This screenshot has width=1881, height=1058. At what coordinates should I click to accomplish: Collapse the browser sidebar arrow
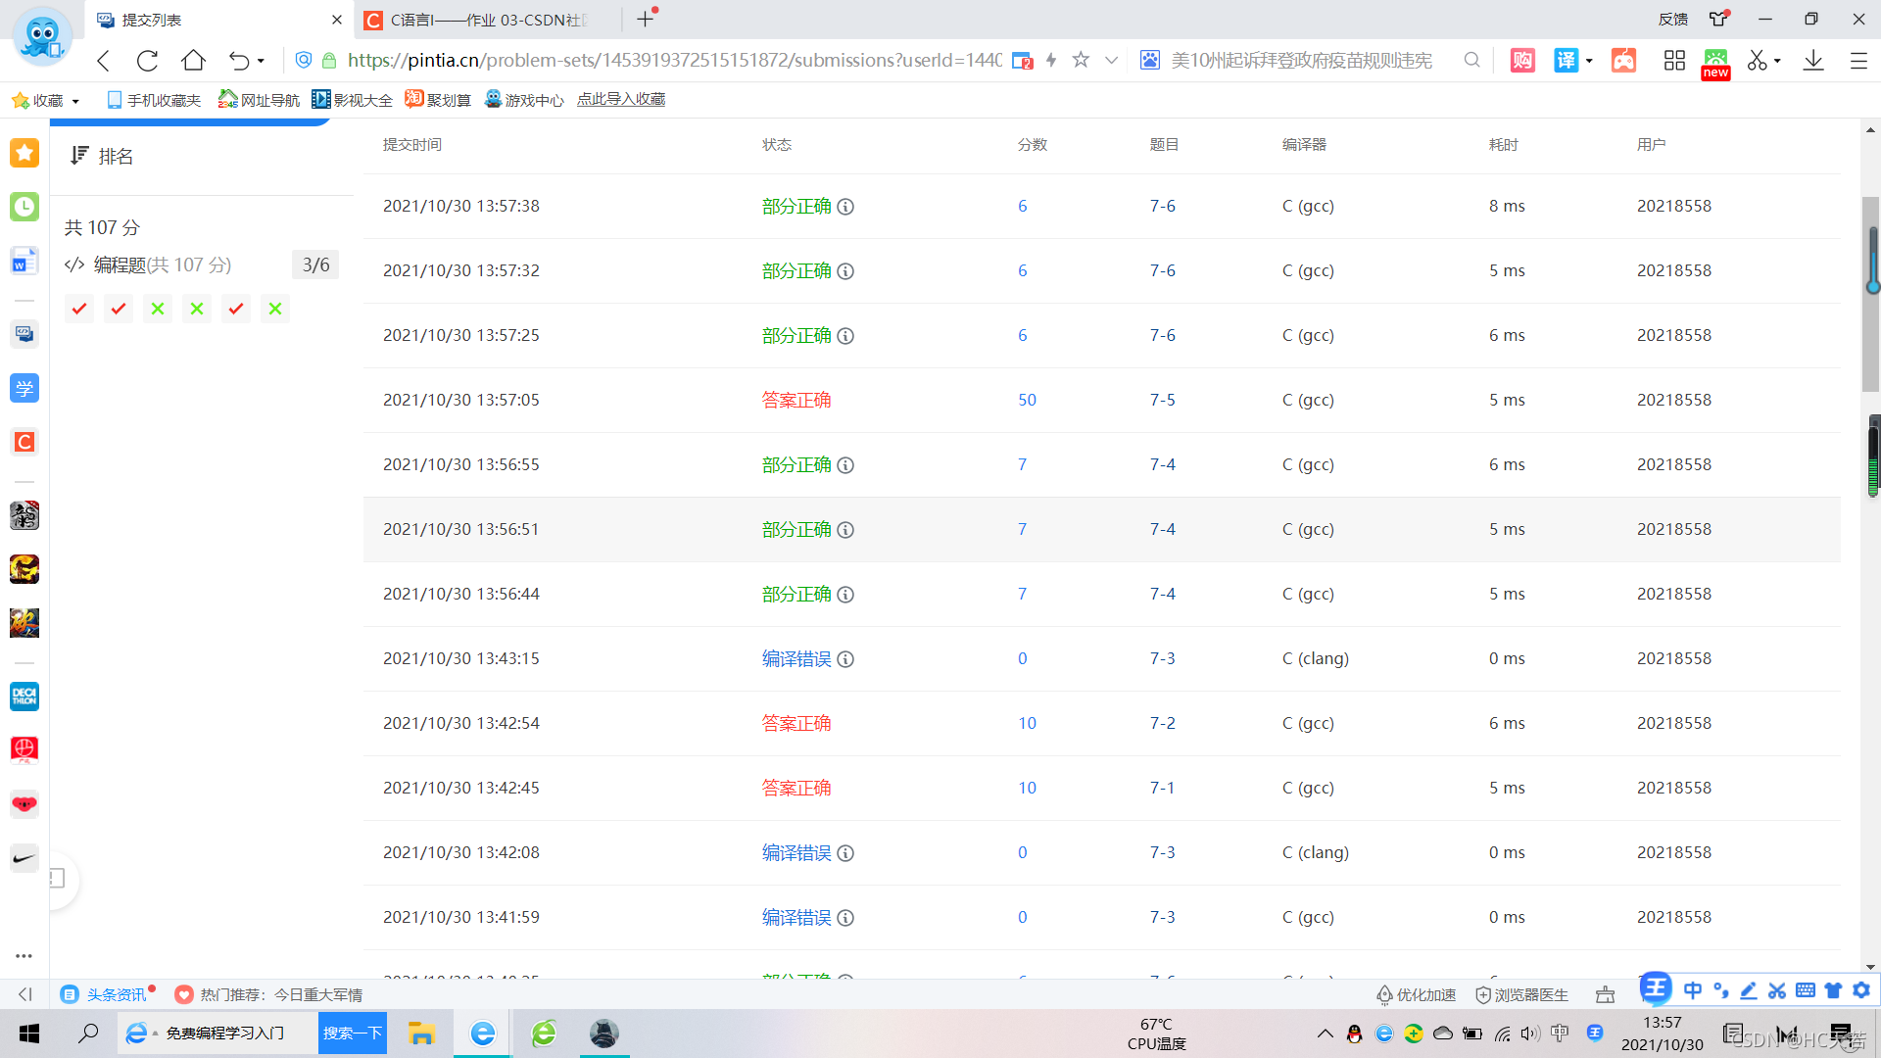[25, 994]
